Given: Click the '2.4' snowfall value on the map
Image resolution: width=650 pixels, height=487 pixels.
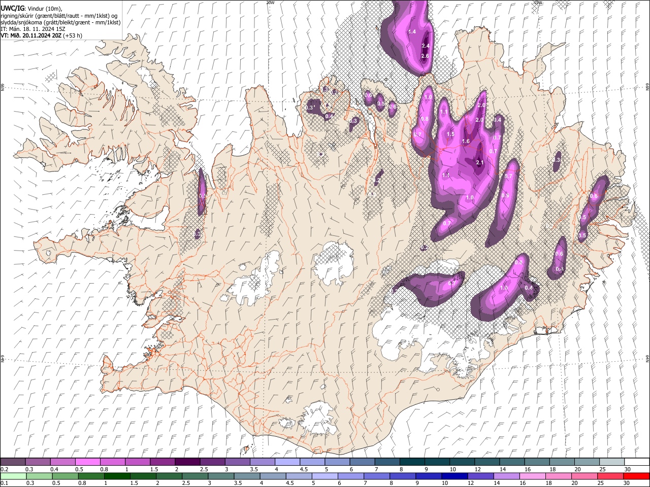Looking at the screenshot, I should click(426, 46).
